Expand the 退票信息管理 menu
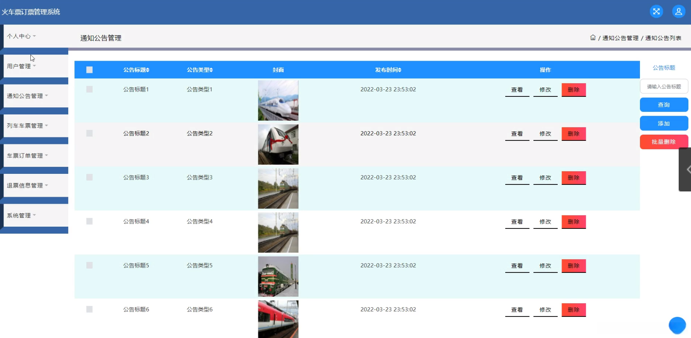This screenshot has height=338, width=691. pyautogui.click(x=36, y=186)
